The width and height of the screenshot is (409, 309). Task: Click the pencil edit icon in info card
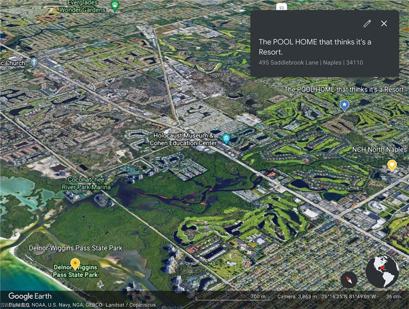pyautogui.click(x=367, y=24)
